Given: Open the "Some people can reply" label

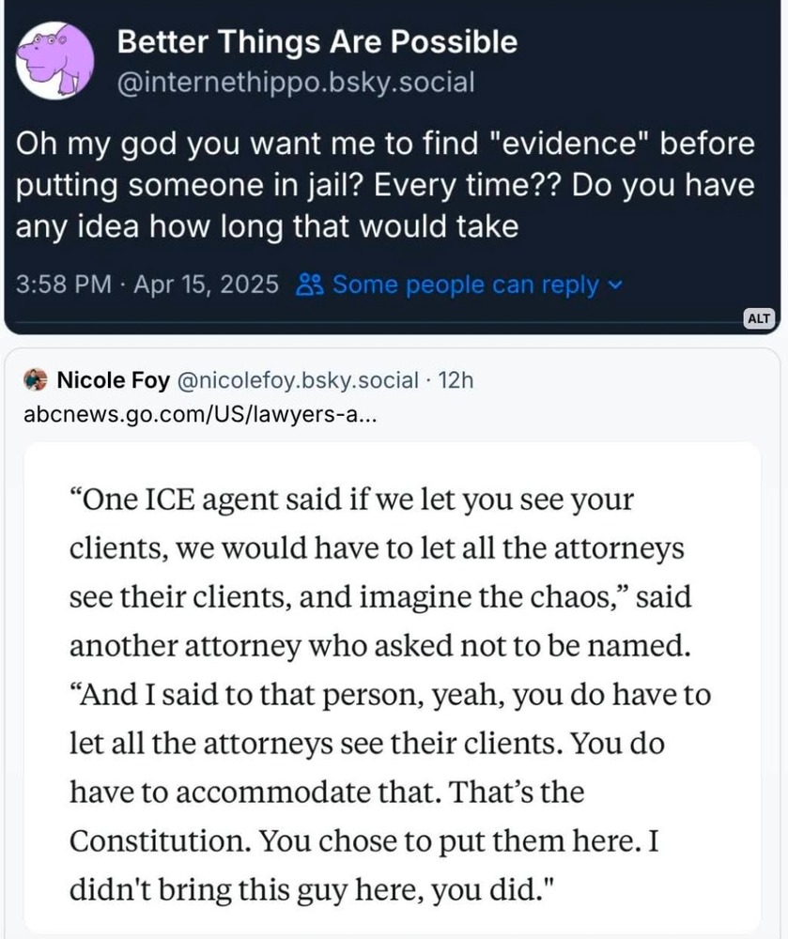Looking at the screenshot, I should [465, 284].
